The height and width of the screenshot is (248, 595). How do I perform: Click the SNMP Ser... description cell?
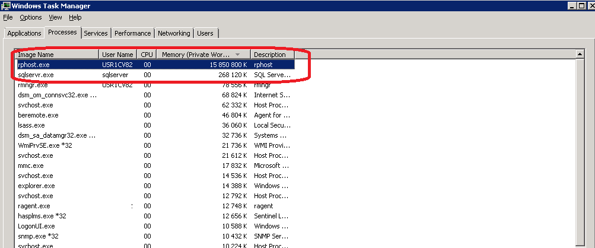point(272,236)
